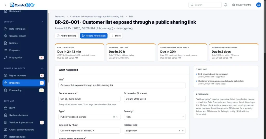
Task: Open Erasure log page
Action: coord(15,90)
